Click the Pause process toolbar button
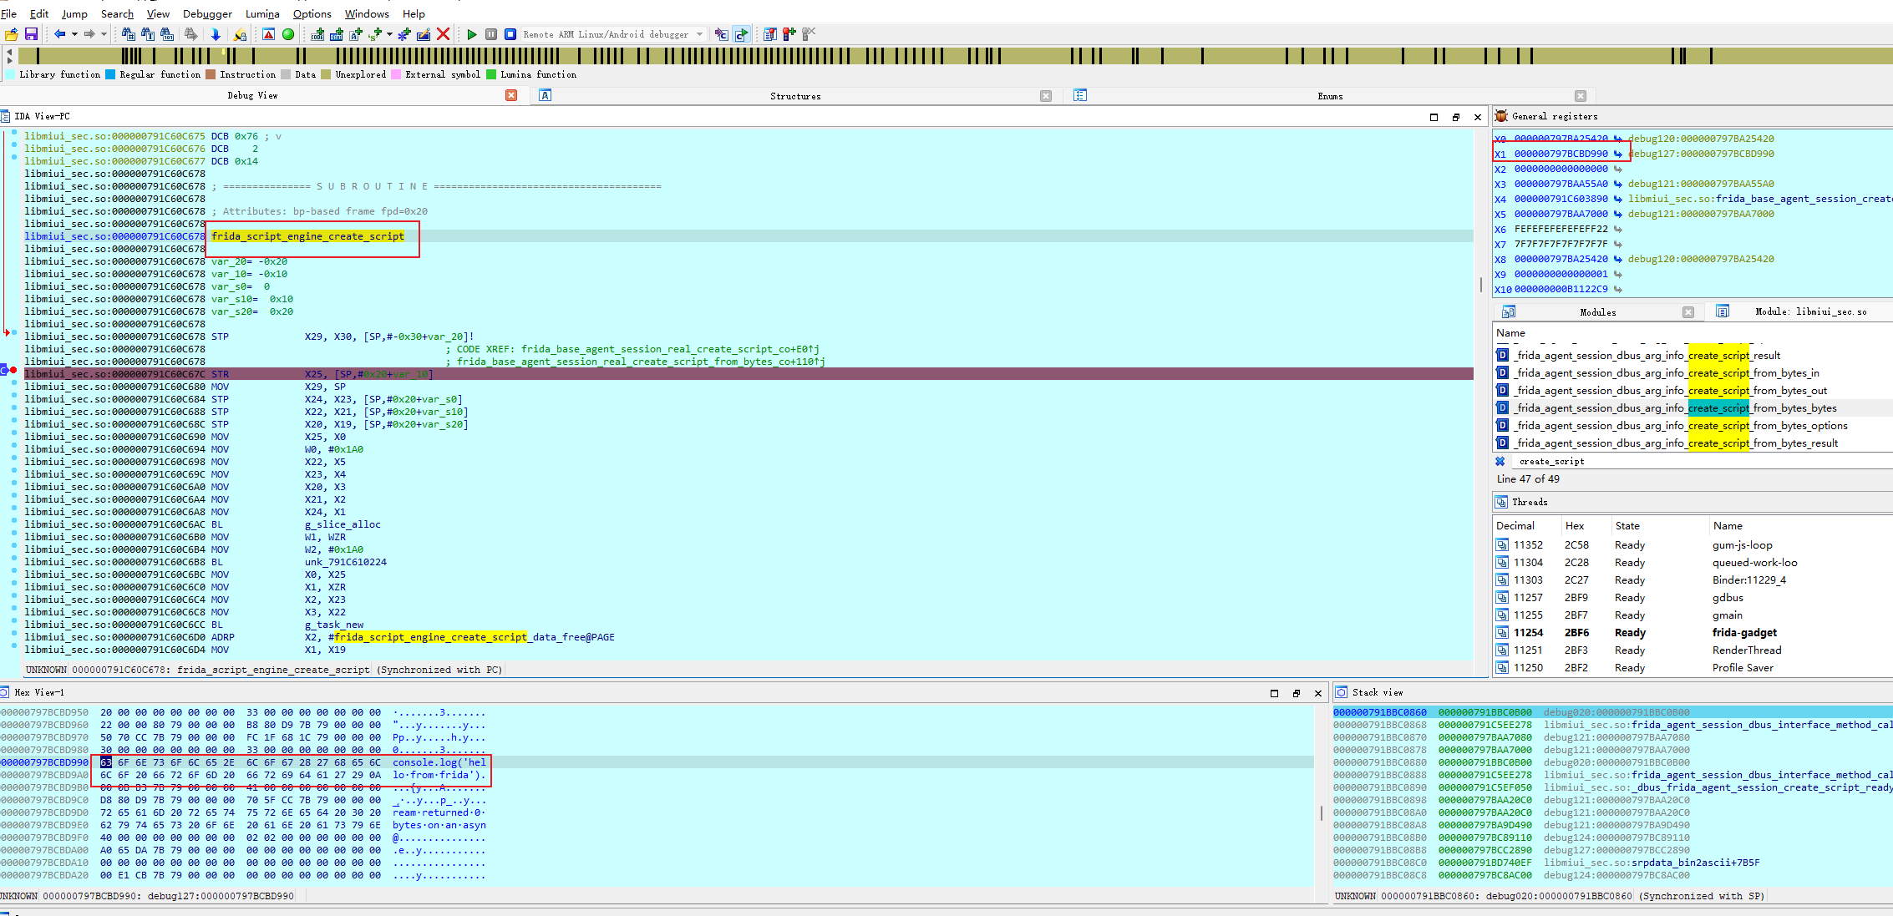This screenshot has width=1893, height=916. tap(491, 34)
